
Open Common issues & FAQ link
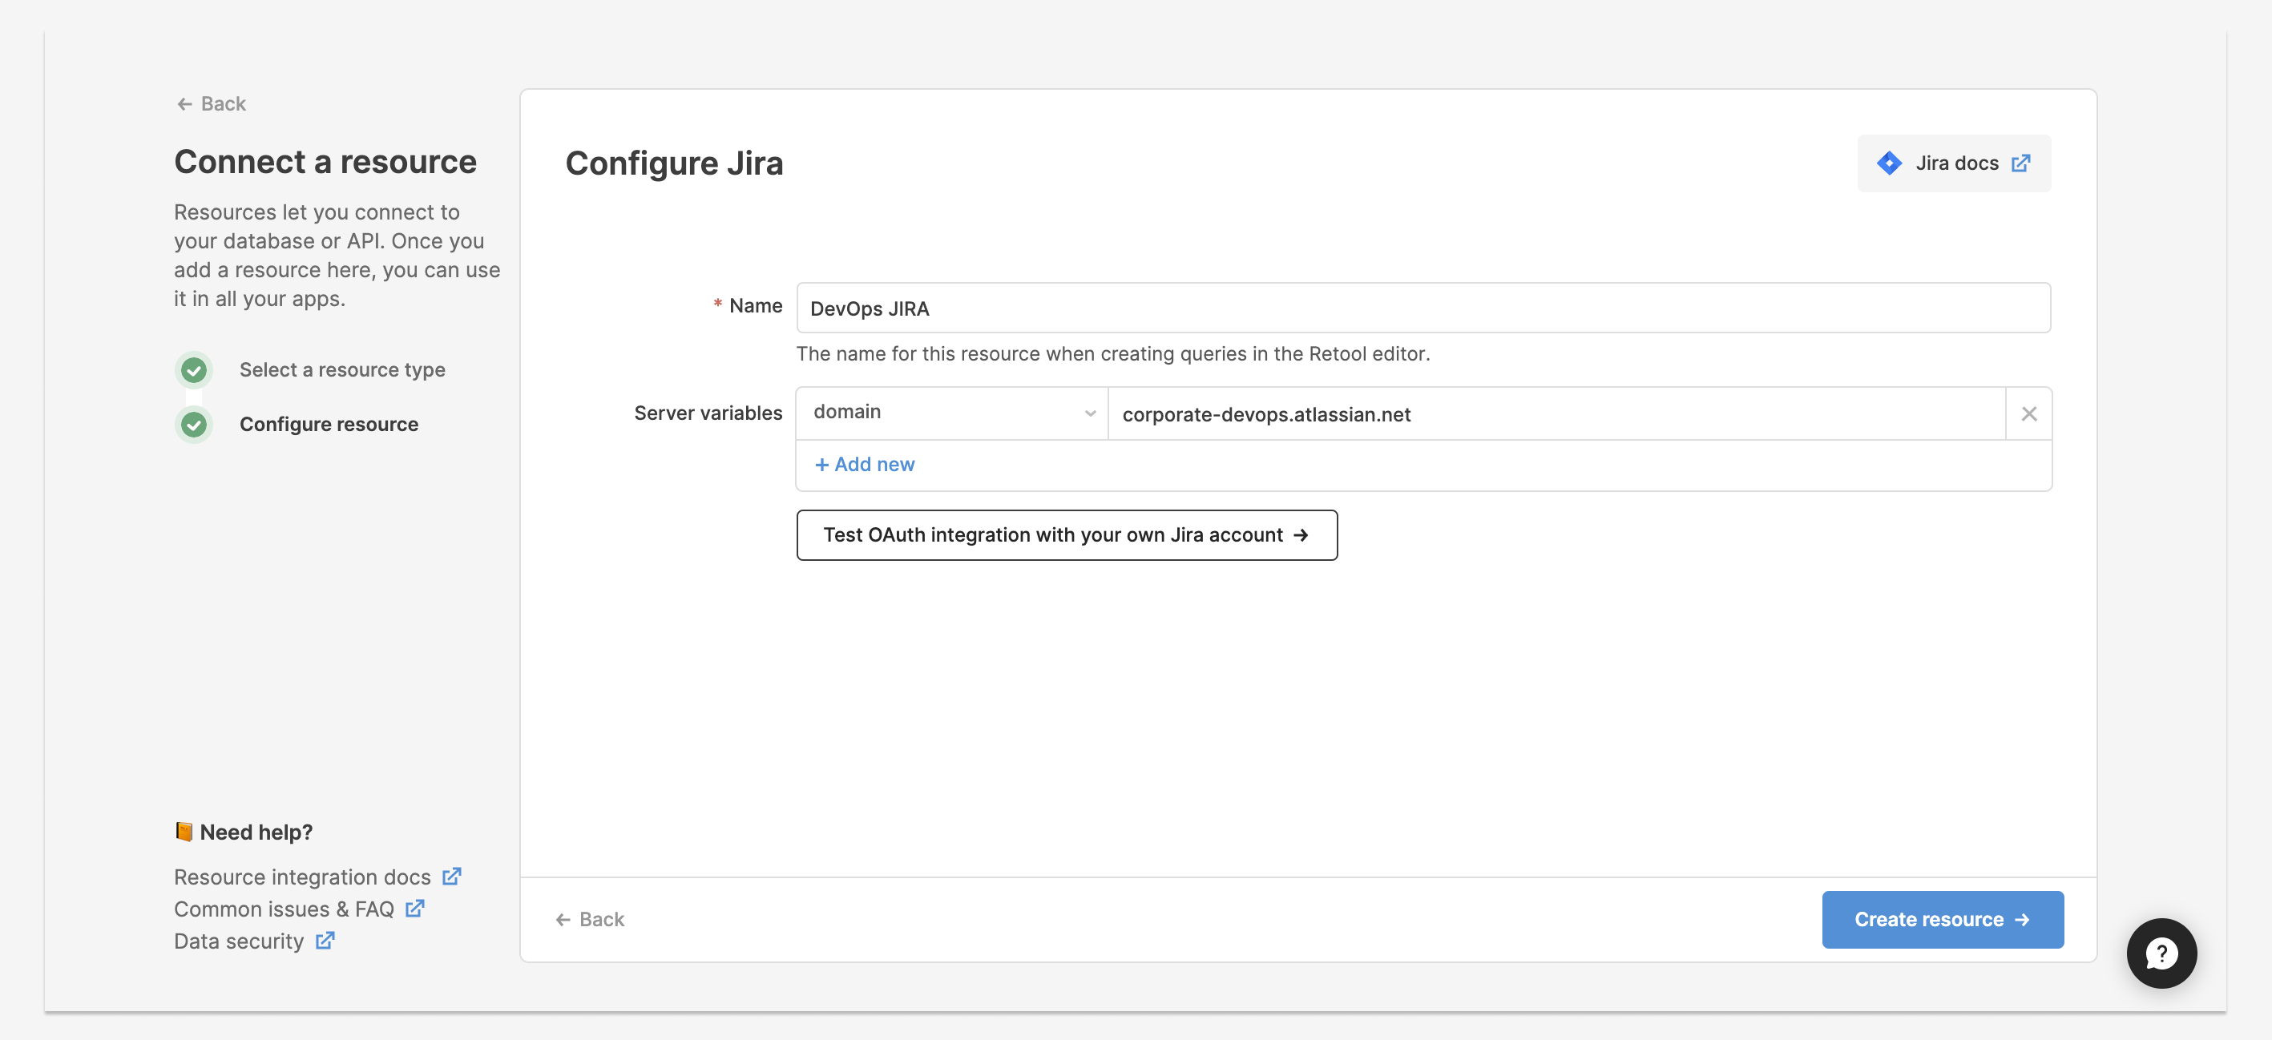click(x=284, y=909)
